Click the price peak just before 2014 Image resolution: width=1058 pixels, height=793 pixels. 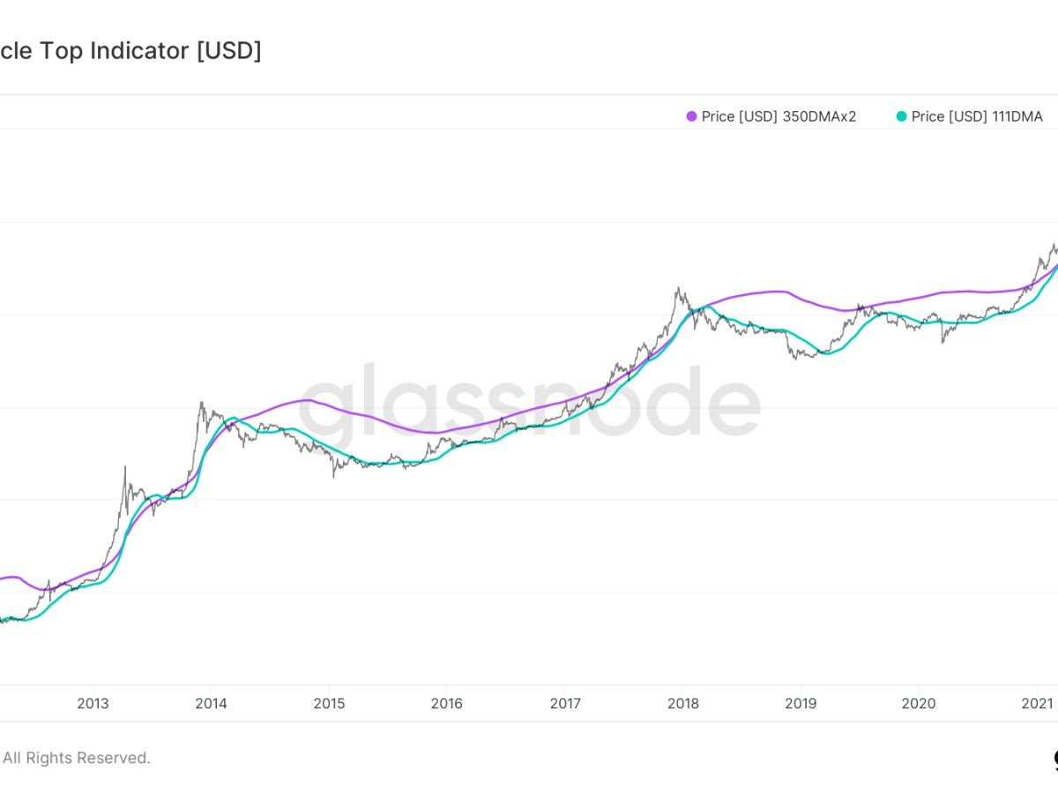coord(201,404)
